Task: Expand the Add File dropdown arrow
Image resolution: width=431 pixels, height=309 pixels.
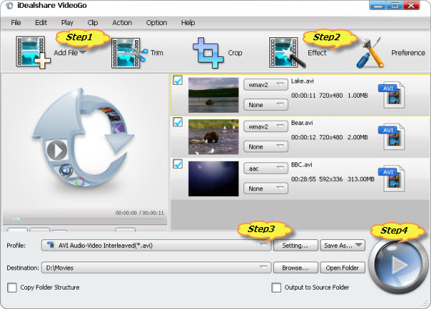Action: pos(83,52)
